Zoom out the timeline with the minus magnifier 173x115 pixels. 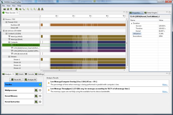pyautogui.click(x=31, y=9)
